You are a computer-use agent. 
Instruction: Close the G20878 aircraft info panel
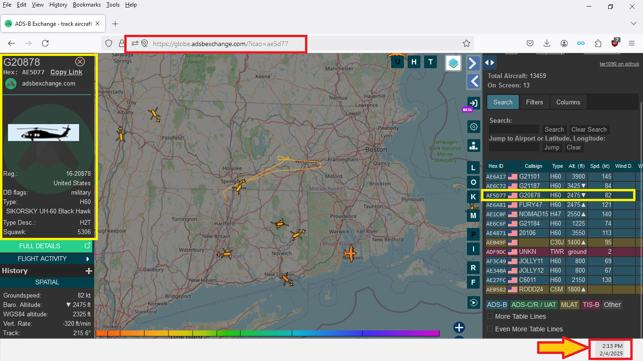coord(80,62)
